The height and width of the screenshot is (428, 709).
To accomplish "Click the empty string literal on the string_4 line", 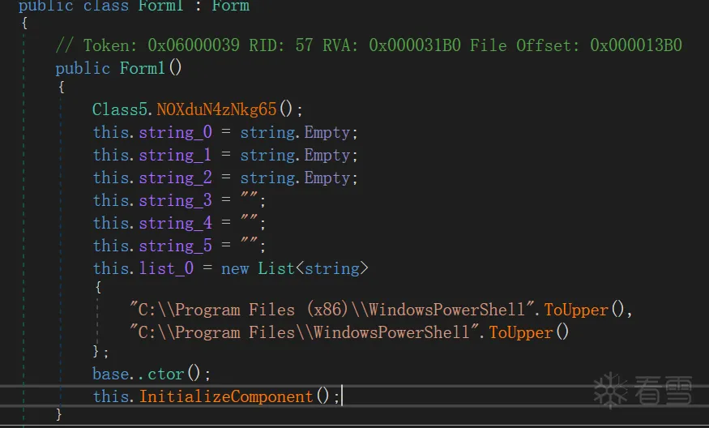I will coord(249,218).
